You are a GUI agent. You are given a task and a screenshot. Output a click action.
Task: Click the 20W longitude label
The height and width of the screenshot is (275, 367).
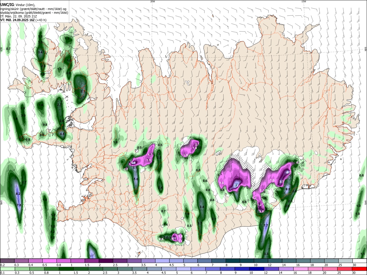point(153,1)
